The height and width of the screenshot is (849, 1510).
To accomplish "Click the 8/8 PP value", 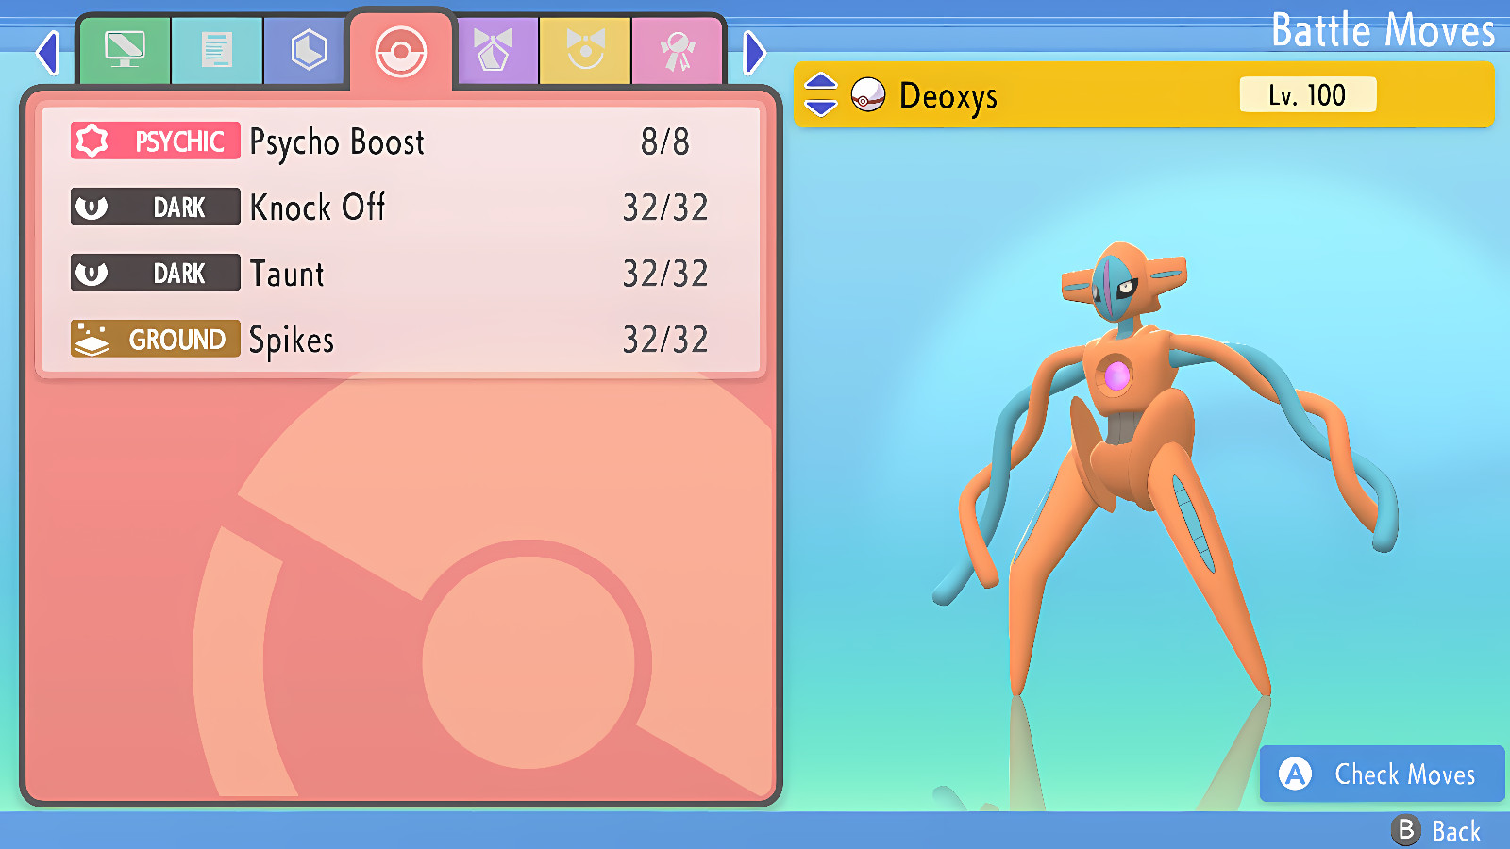I will [x=665, y=141].
